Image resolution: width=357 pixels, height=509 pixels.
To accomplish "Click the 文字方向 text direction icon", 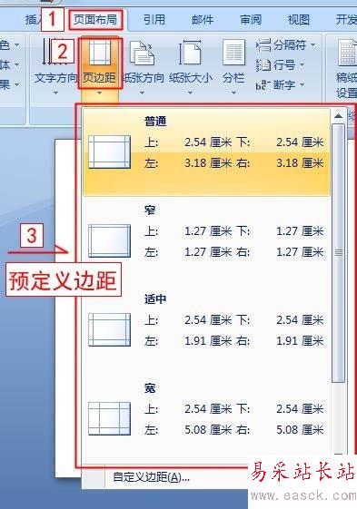I will (x=55, y=52).
